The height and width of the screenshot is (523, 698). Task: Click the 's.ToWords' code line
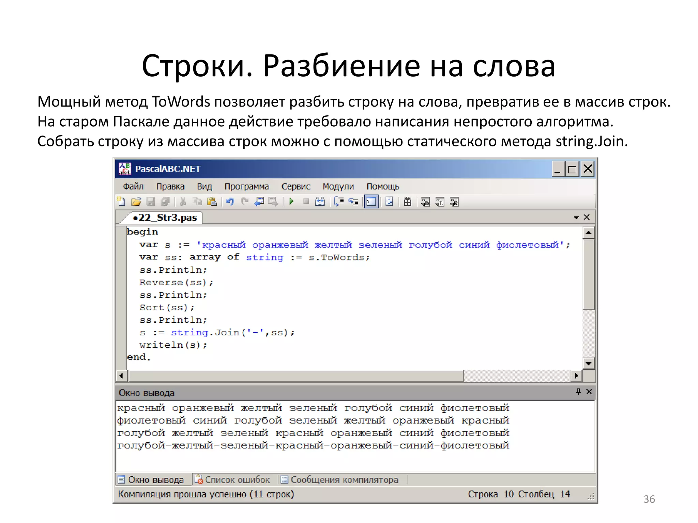255,257
